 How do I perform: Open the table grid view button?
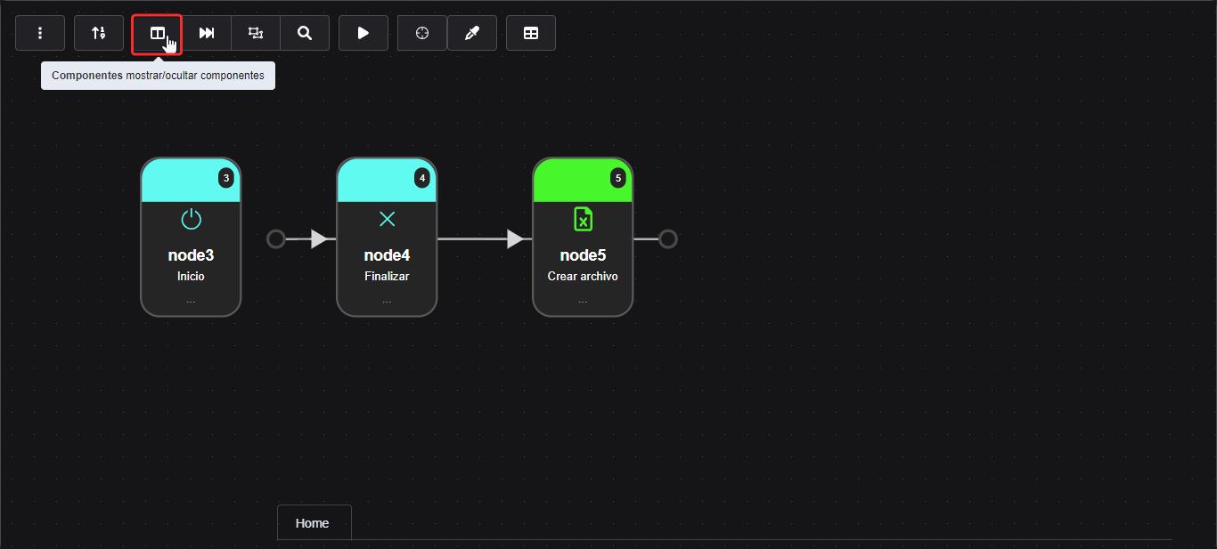tap(531, 33)
